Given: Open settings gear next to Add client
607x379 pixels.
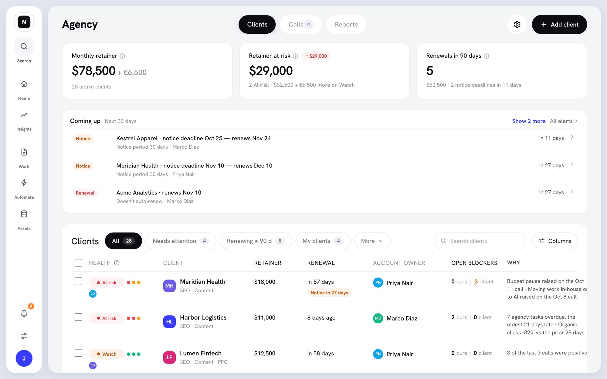Looking at the screenshot, I should [517, 25].
